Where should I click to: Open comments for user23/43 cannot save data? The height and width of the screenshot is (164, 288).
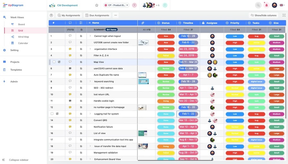click(70, 68)
